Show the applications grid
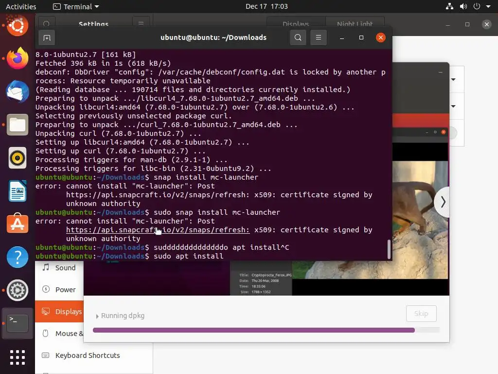The width and height of the screenshot is (498, 374). point(18,357)
